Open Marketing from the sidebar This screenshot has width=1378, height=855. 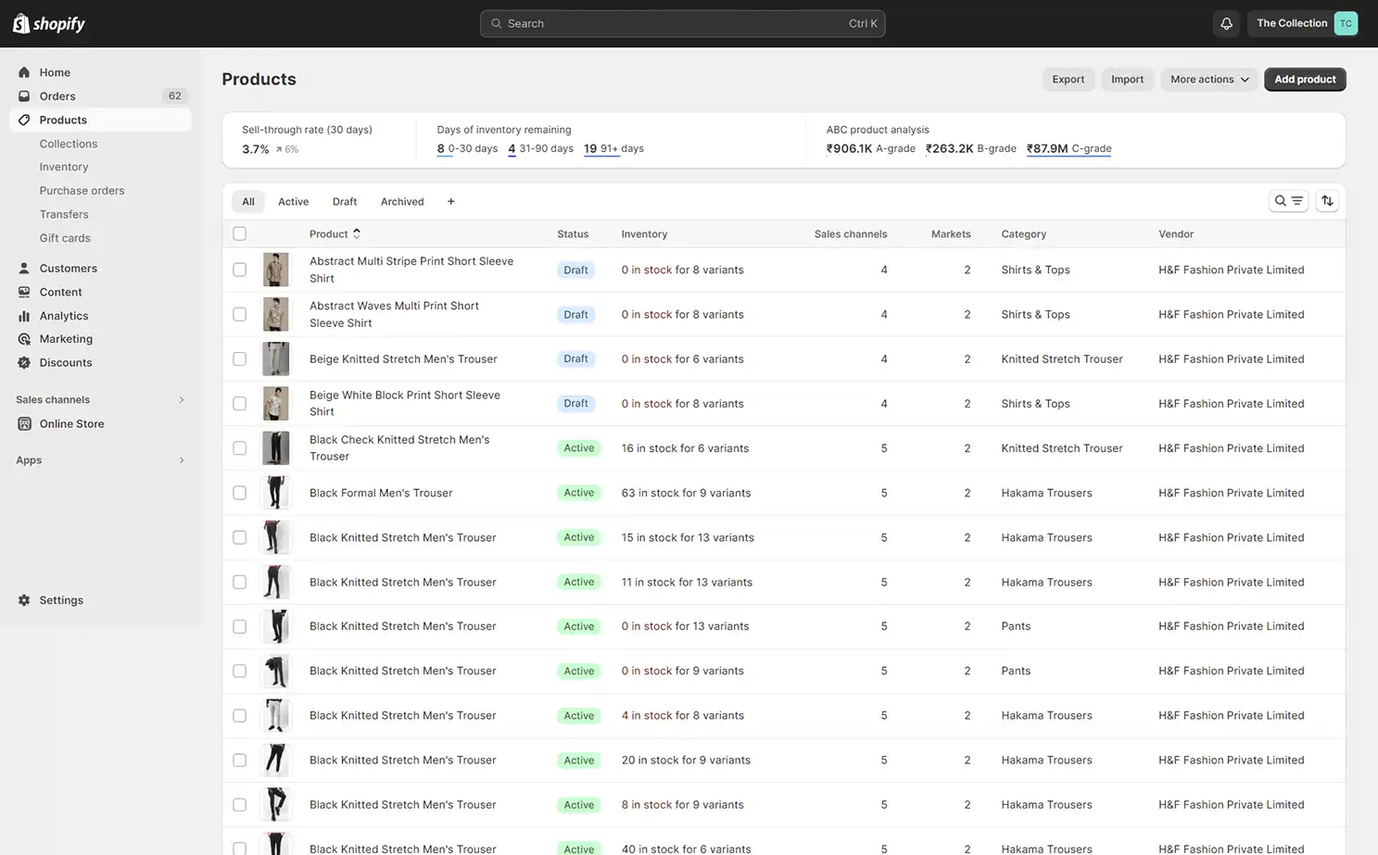66,338
